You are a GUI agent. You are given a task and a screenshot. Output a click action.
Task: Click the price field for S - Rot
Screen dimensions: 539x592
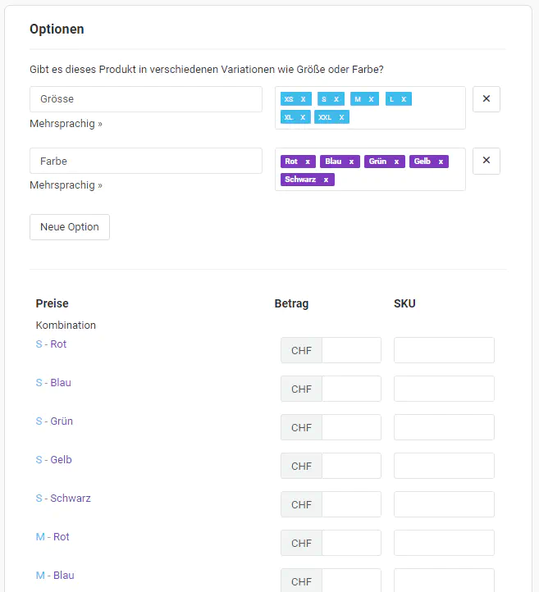click(x=351, y=350)
